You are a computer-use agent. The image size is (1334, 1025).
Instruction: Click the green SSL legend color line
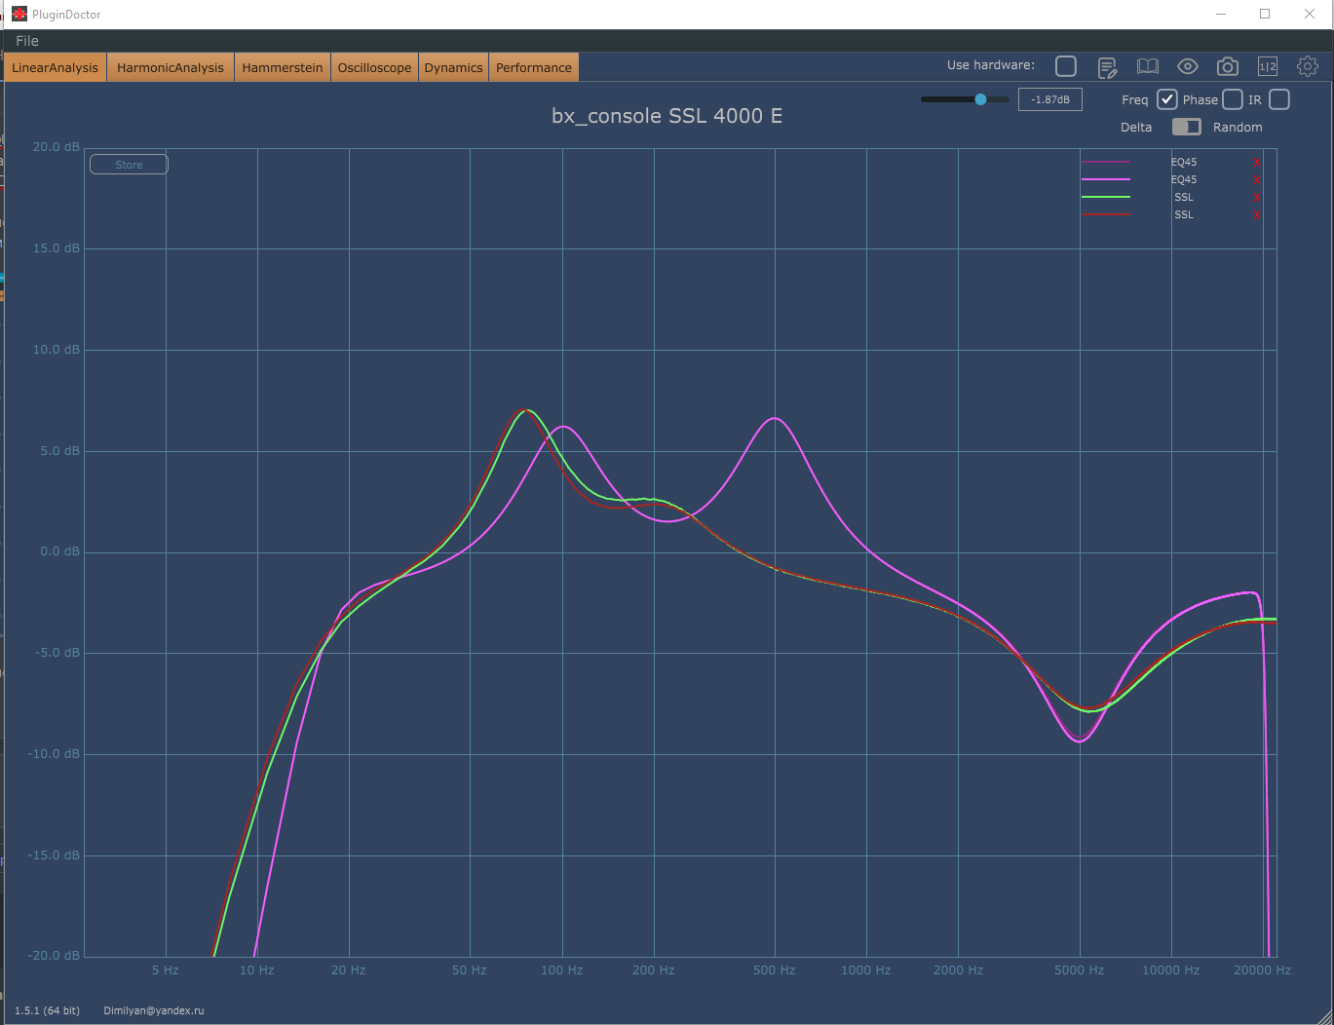[1106, 197]
